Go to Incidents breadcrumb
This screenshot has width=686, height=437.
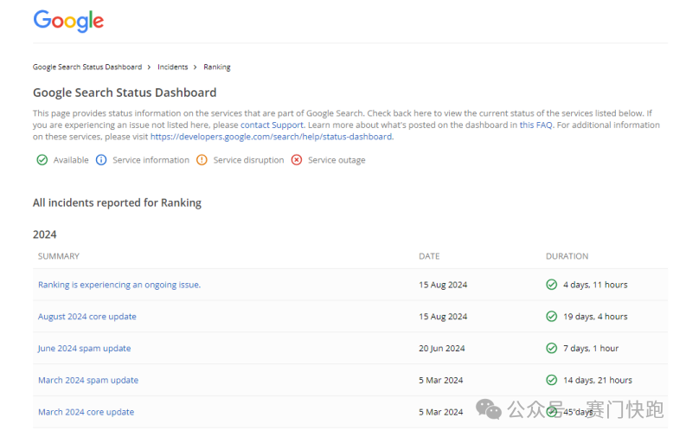point(172,67)
